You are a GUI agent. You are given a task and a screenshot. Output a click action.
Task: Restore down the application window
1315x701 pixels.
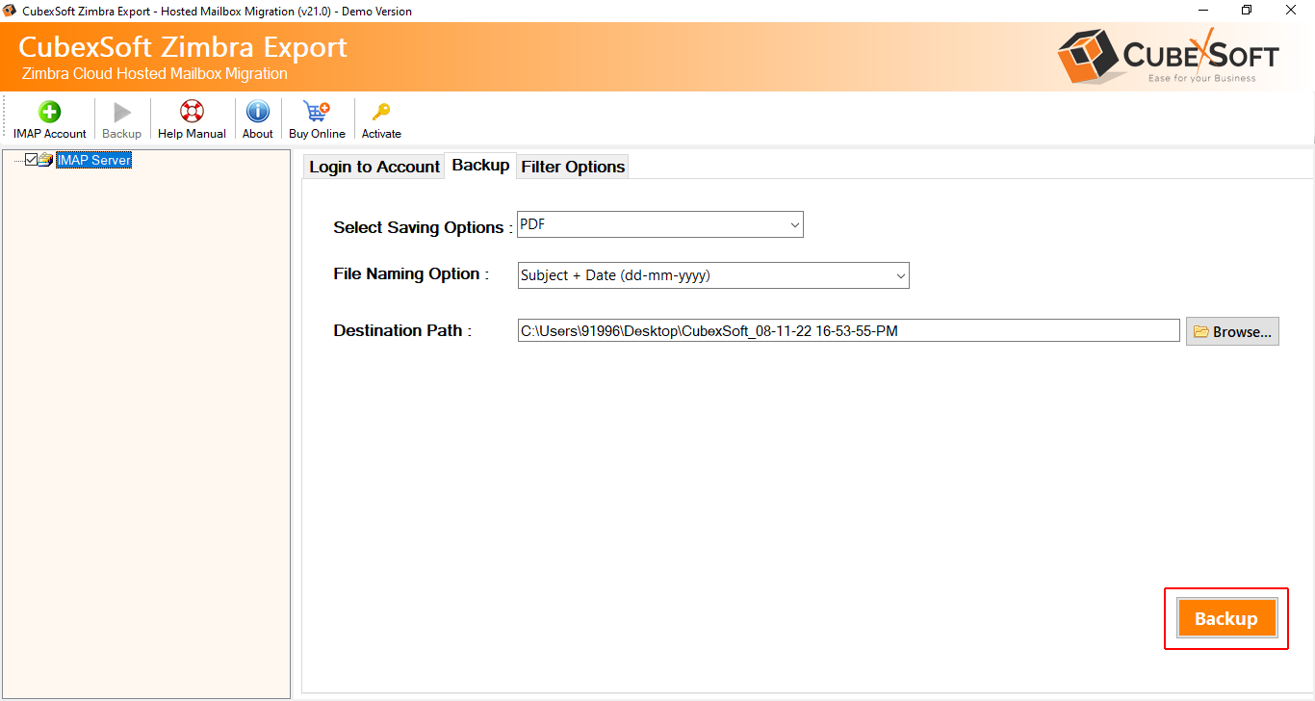1247,11
